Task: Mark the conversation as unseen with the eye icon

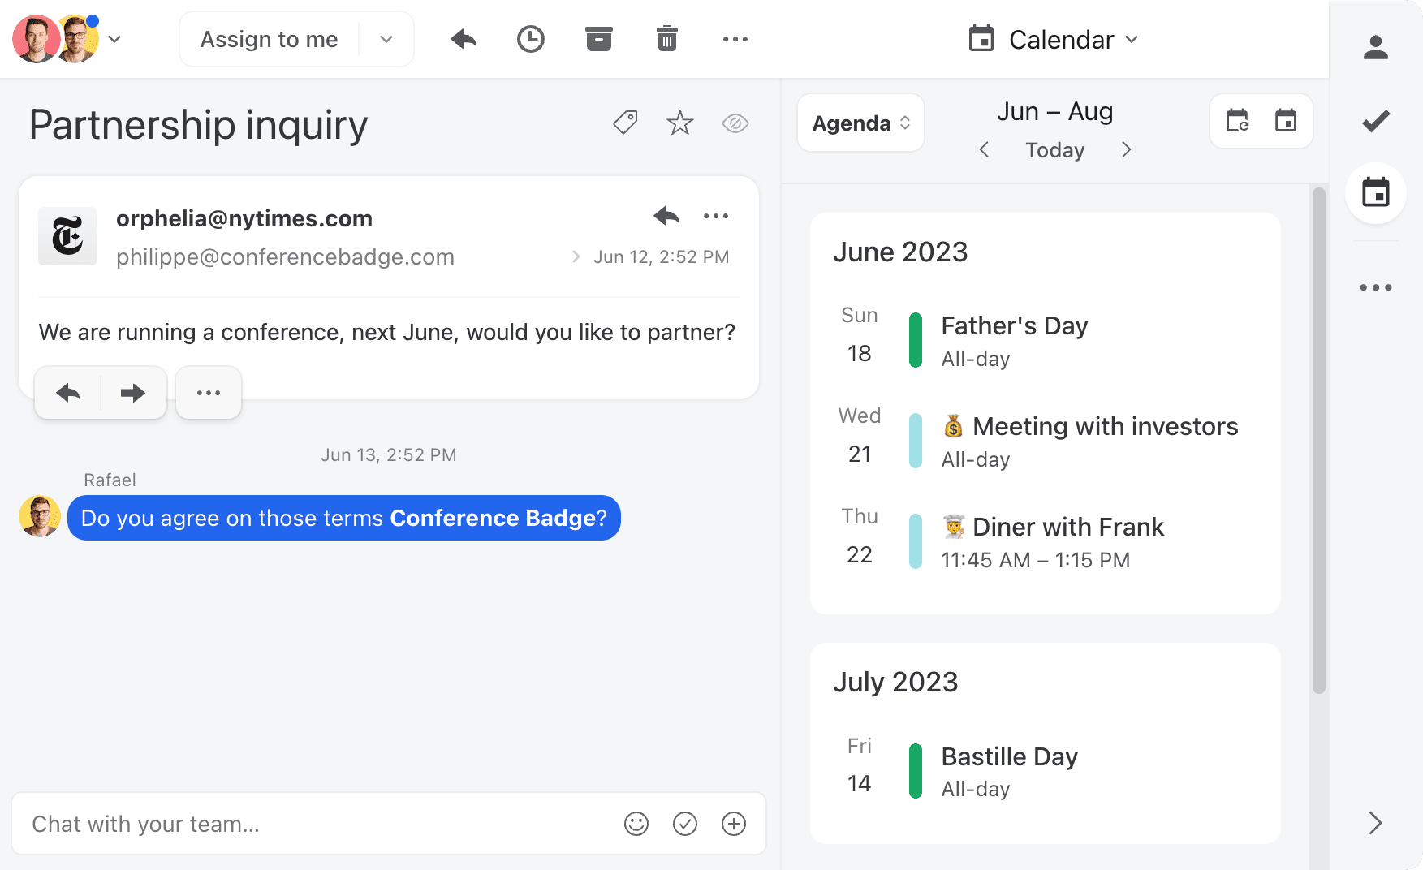Action: (x=735, y=123)
